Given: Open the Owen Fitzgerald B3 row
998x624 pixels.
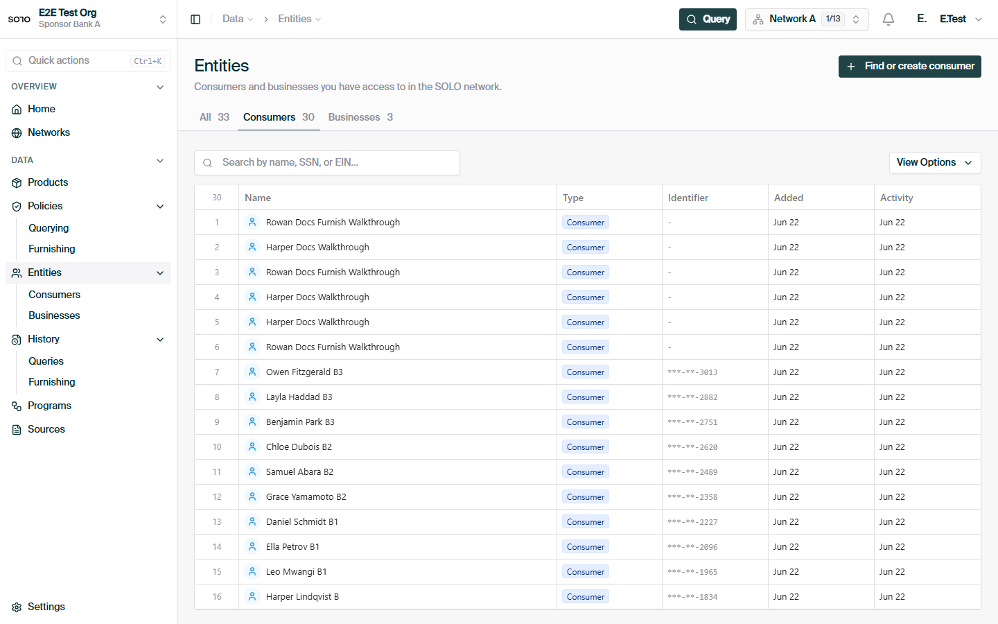Looking at the screenshot, I should (x=588, y=372).
